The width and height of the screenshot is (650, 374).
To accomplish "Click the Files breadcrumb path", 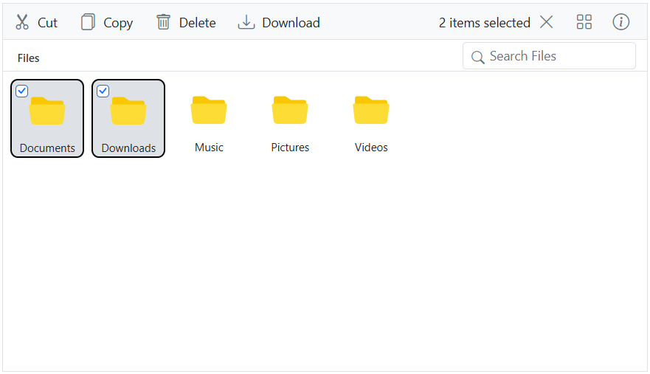I will 29,58.
